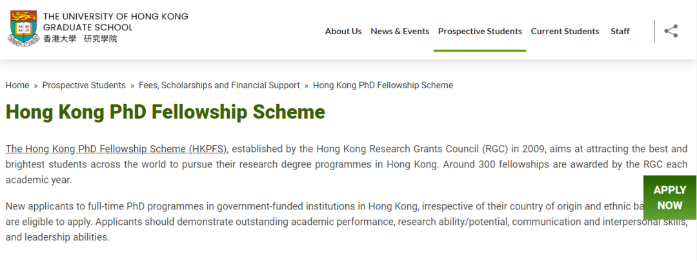Select Prospective Students in the top navigation

click(480, 31)
